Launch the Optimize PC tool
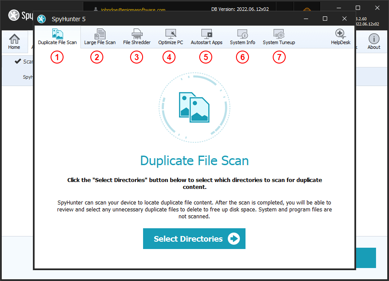The image size is (389, 281). pos(170,37)
